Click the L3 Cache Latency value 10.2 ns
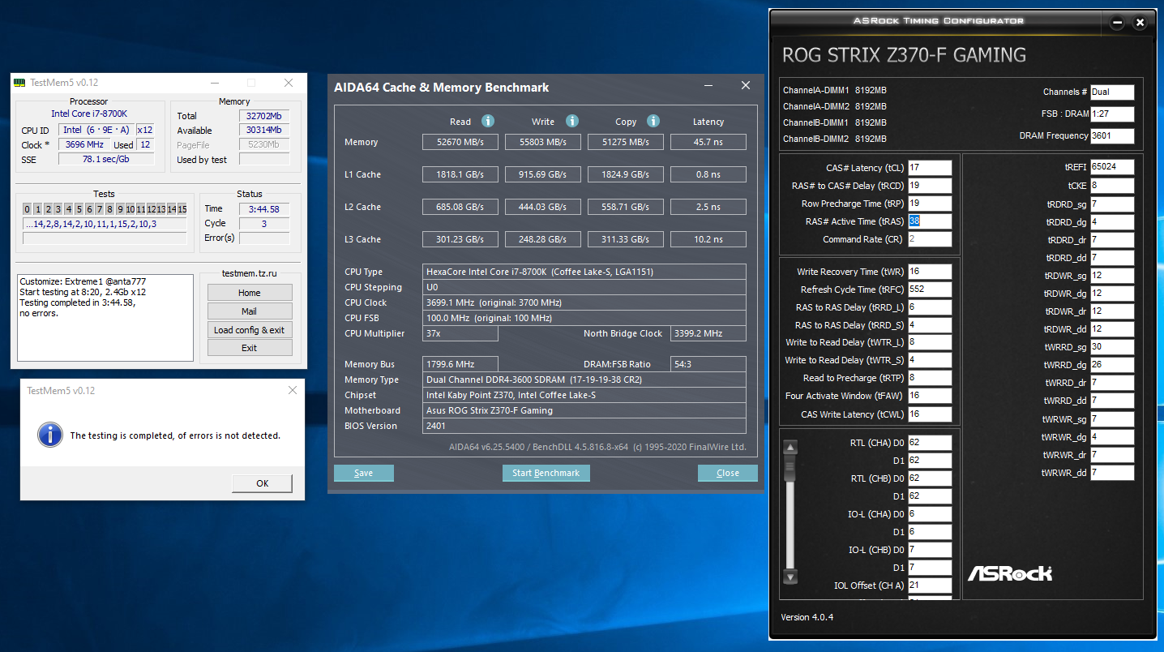1164x652 pixels. click(708, 240)
